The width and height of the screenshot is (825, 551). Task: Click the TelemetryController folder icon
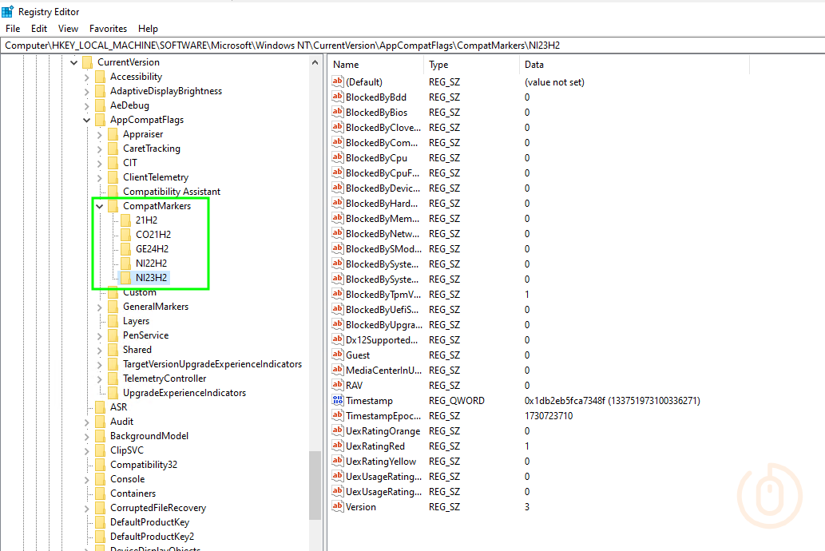click(x=113, y=379)
